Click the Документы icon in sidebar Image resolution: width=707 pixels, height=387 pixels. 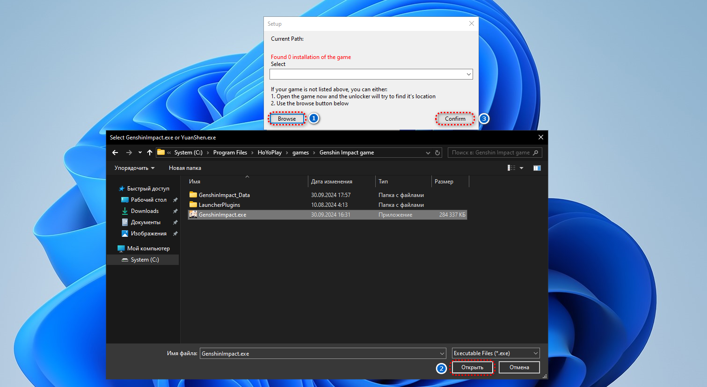125,222
